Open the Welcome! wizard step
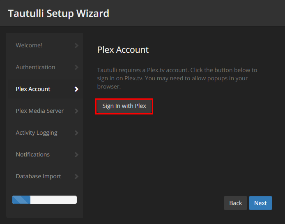Image resolution: width=285 pixels, height=224 pixels. point(29,45)
